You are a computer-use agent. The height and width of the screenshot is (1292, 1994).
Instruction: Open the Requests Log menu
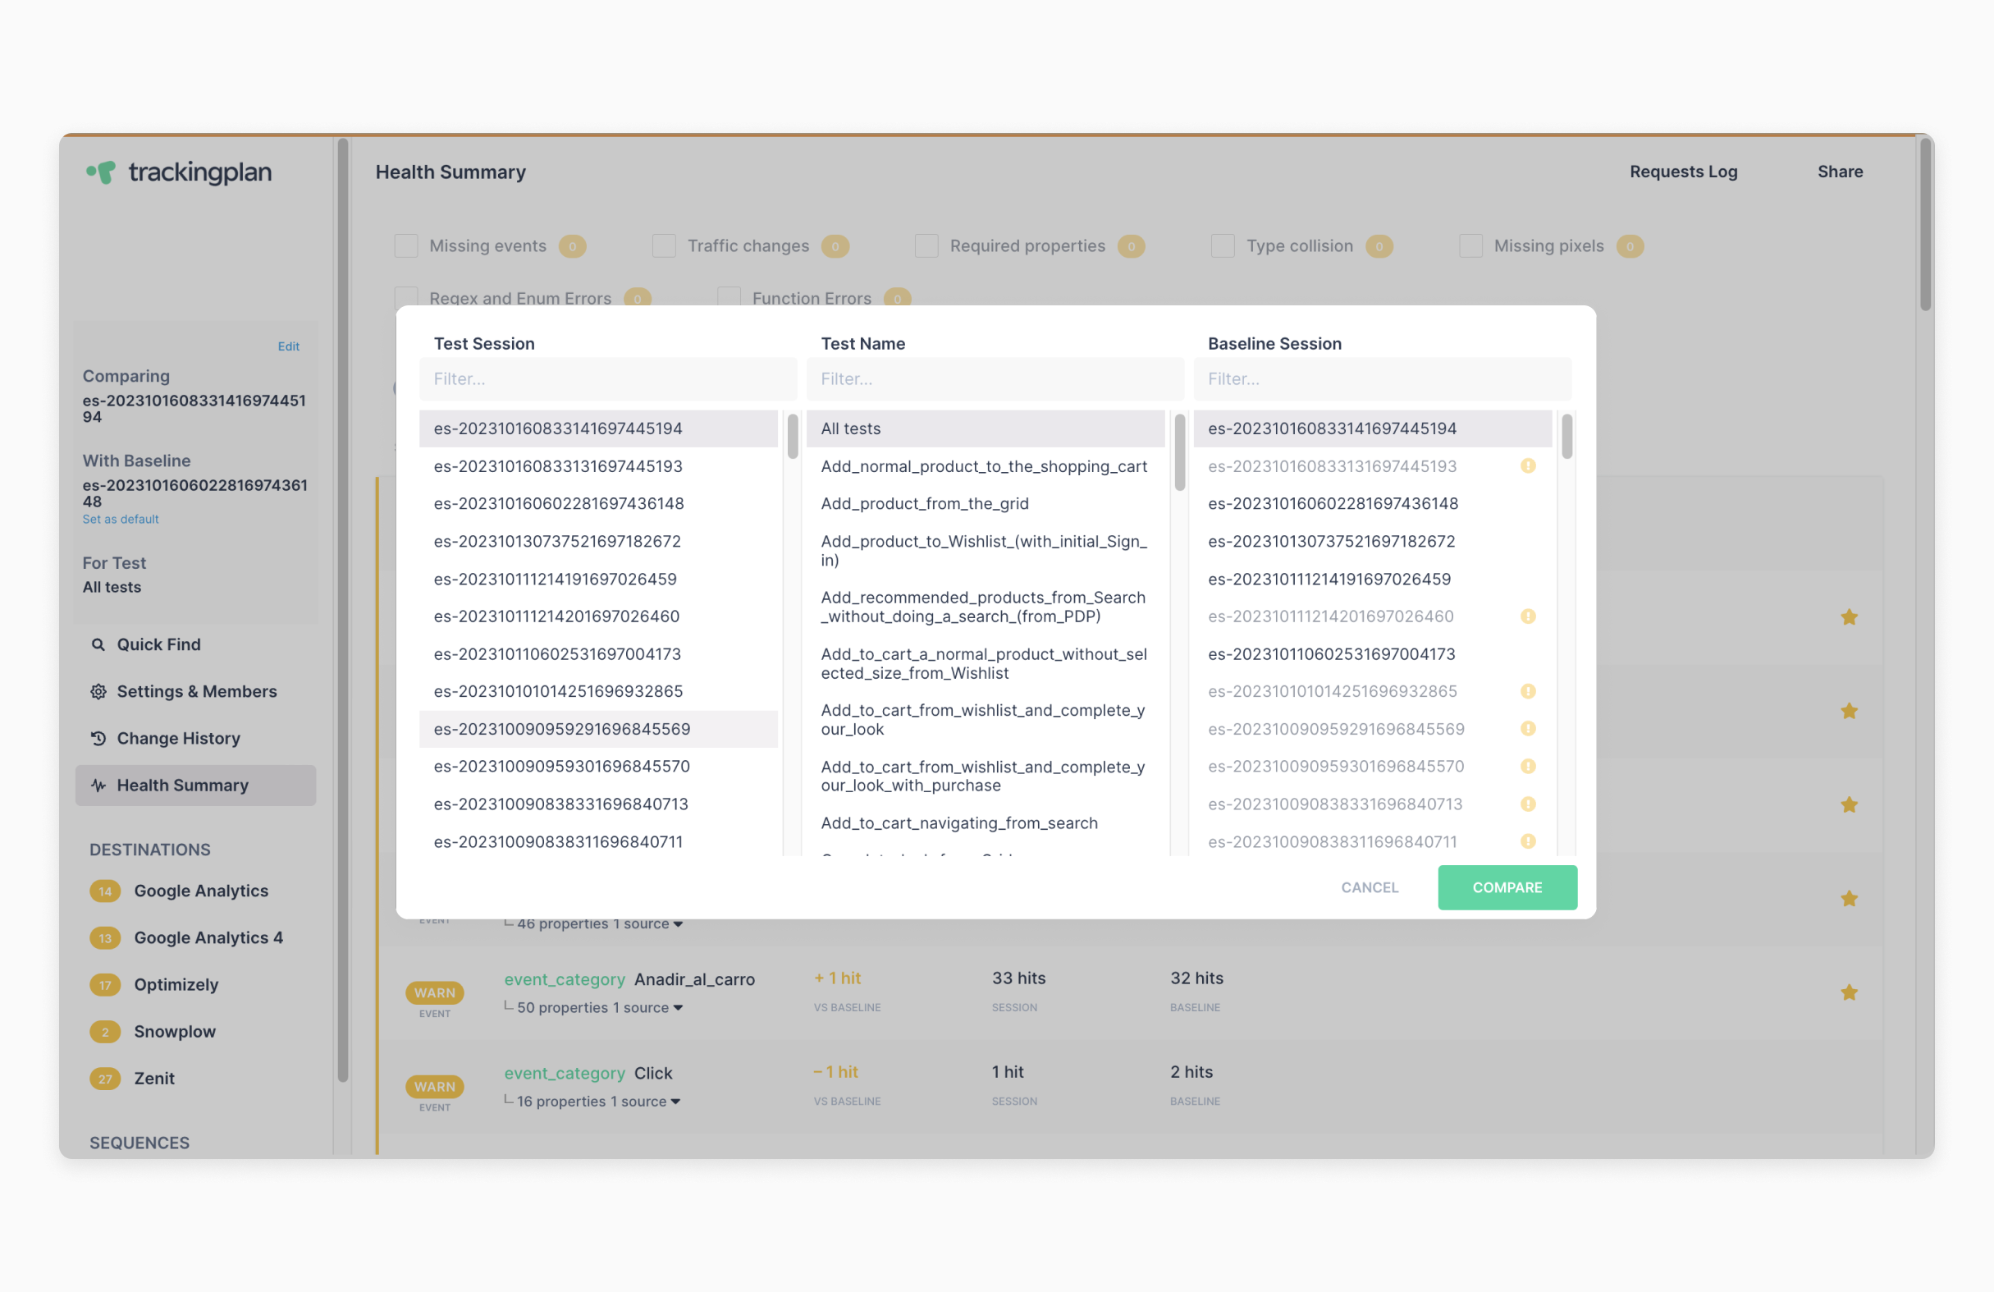click(1682, 172)
